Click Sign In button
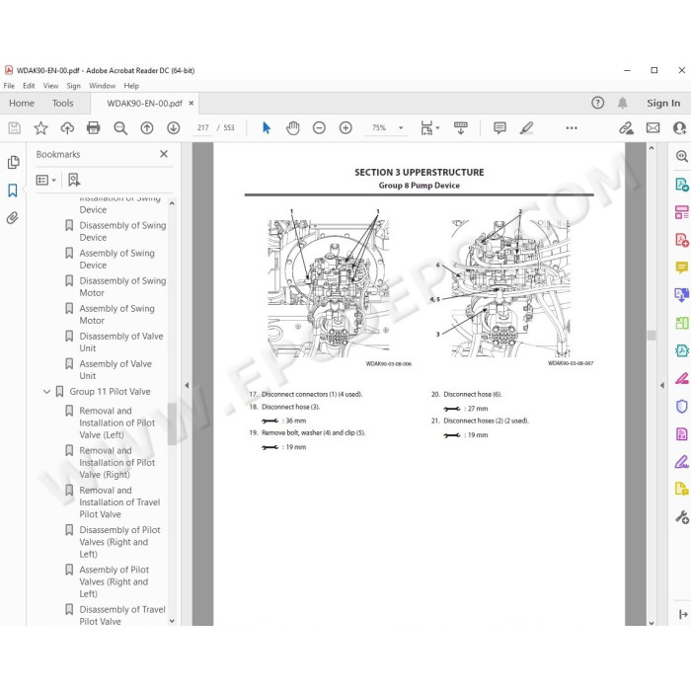 click(x=663, y=103)
